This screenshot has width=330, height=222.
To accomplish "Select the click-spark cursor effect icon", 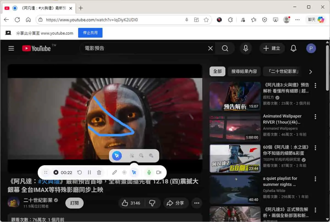I will [x=132, y=156].
